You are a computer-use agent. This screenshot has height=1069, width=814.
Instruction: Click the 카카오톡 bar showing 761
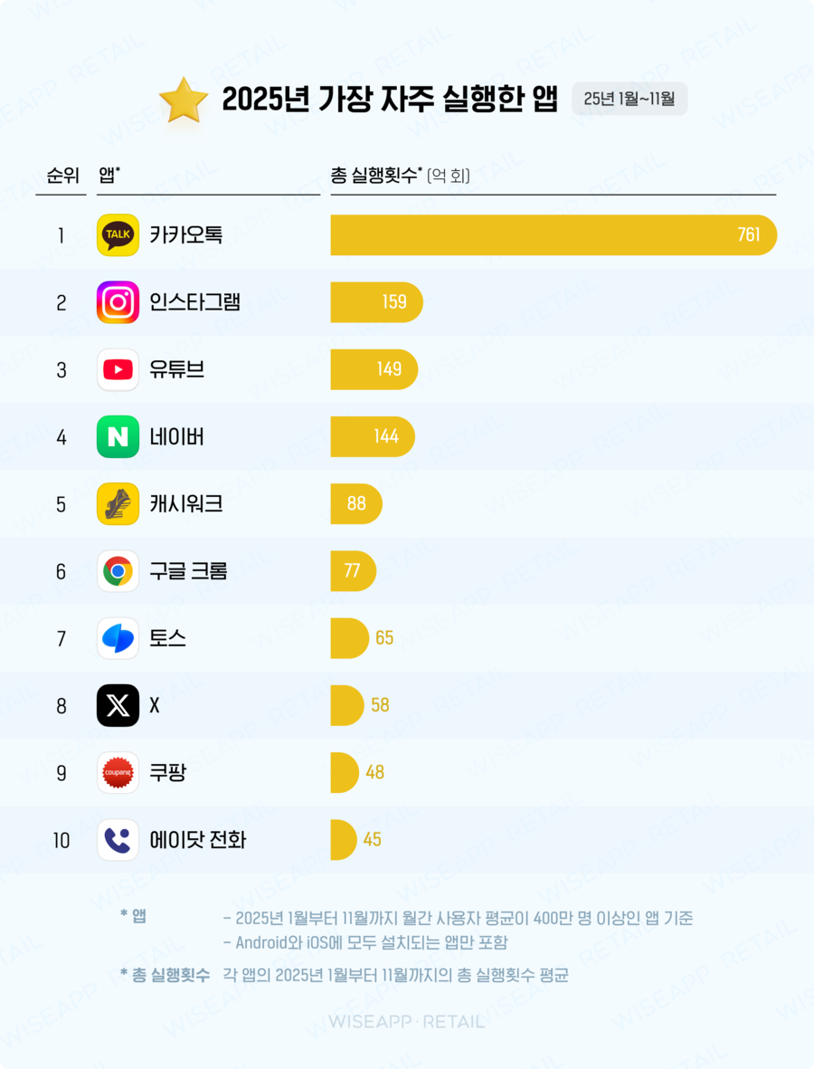pos(553,235)
